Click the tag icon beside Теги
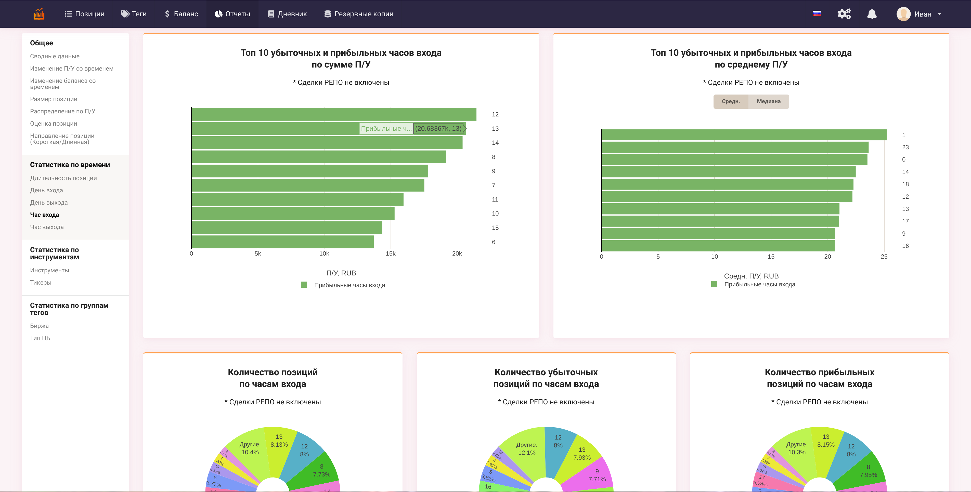This screenshot has height=492, width=971. click(125, 14)
